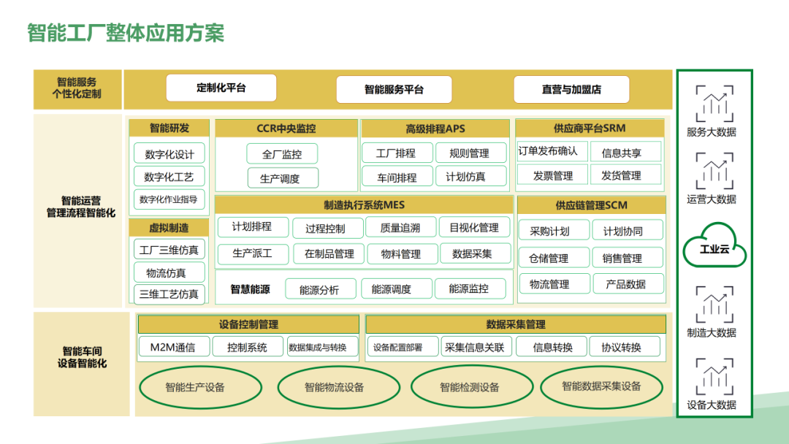This screenshot has height=444, width=789.
Task: Click the 发票管理 box
Action: click(552, 175)
